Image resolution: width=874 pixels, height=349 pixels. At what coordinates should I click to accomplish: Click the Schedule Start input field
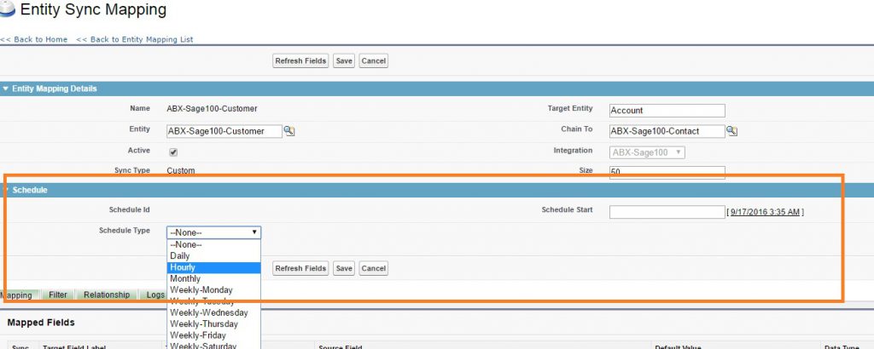[667, 212]
